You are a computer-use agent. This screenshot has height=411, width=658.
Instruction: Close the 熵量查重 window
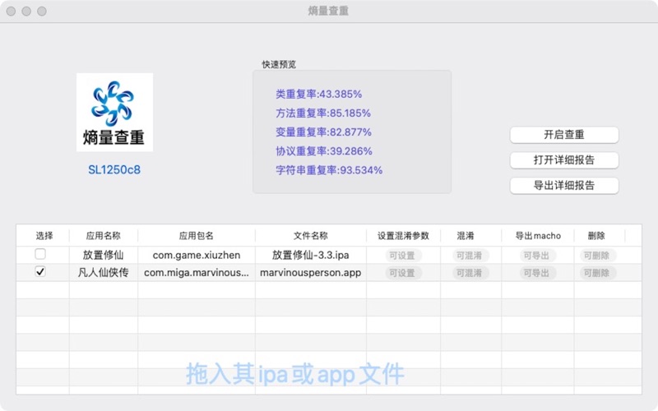coord(12,12)
